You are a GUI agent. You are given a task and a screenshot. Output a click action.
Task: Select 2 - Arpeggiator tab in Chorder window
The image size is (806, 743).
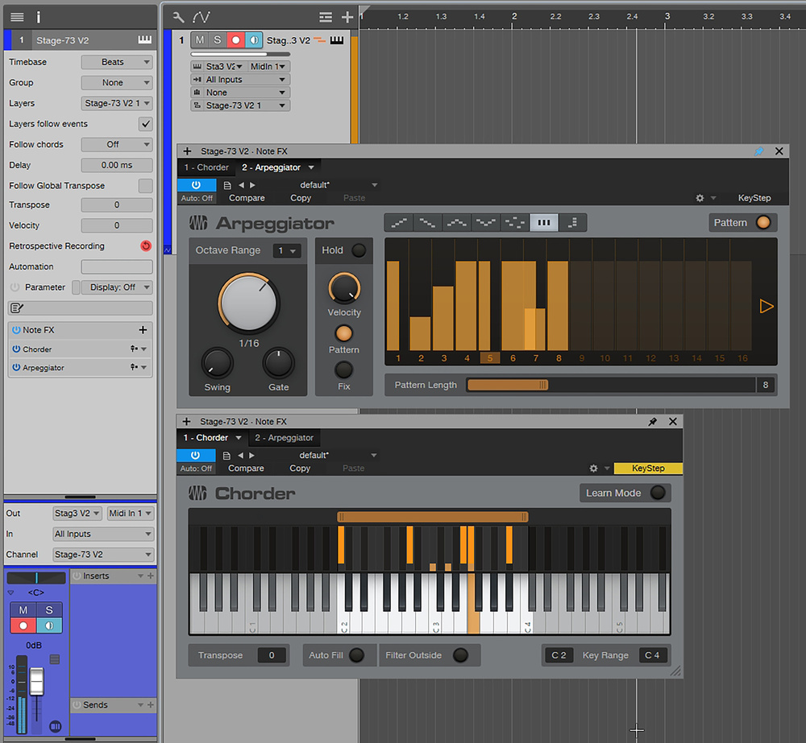[285, 438]
